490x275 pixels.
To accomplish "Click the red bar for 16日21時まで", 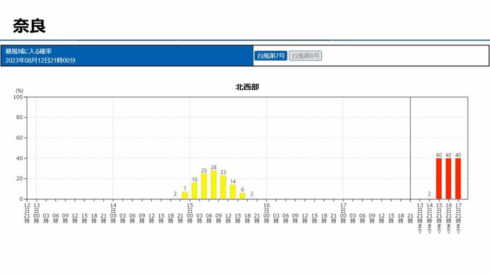I will (448, 179).
